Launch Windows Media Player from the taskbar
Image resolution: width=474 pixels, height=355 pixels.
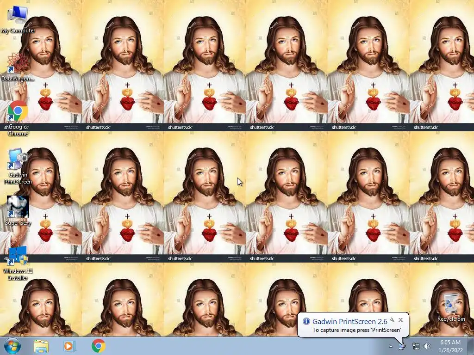(69, 346)
